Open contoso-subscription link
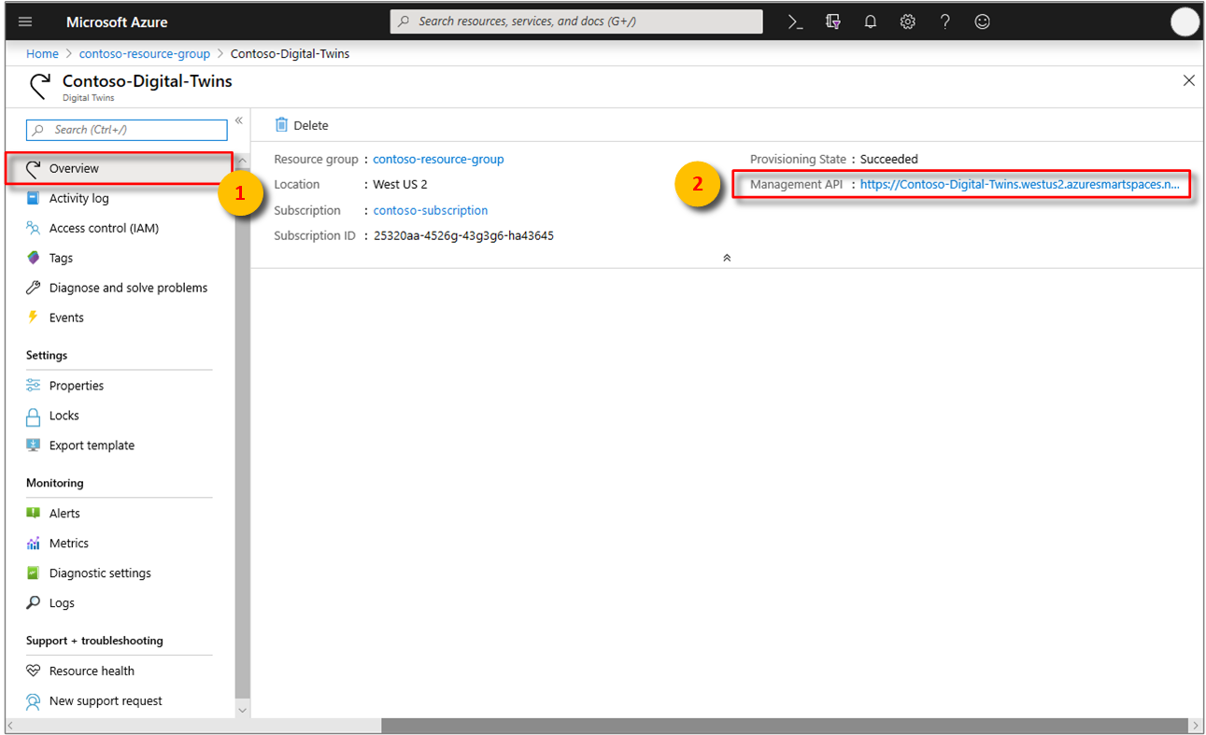This screenshot has width=1206, height=735. pos(431,210)
